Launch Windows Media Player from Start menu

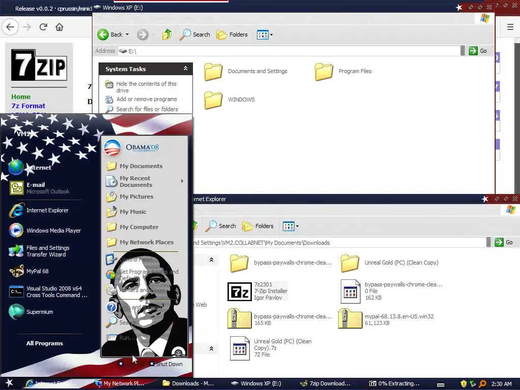pyautogui.click(x=45, y=231)
